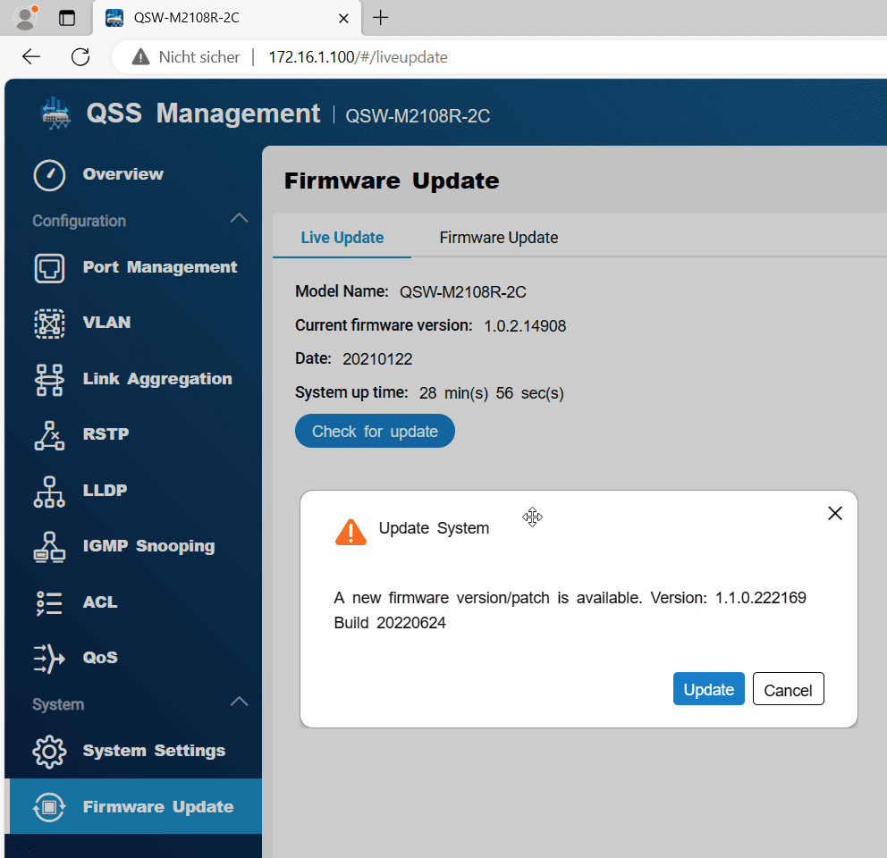Click the LLDP tree icon
Image resolution: width=887 pixels, height=858 pixels.
click(x=49, y=491)
